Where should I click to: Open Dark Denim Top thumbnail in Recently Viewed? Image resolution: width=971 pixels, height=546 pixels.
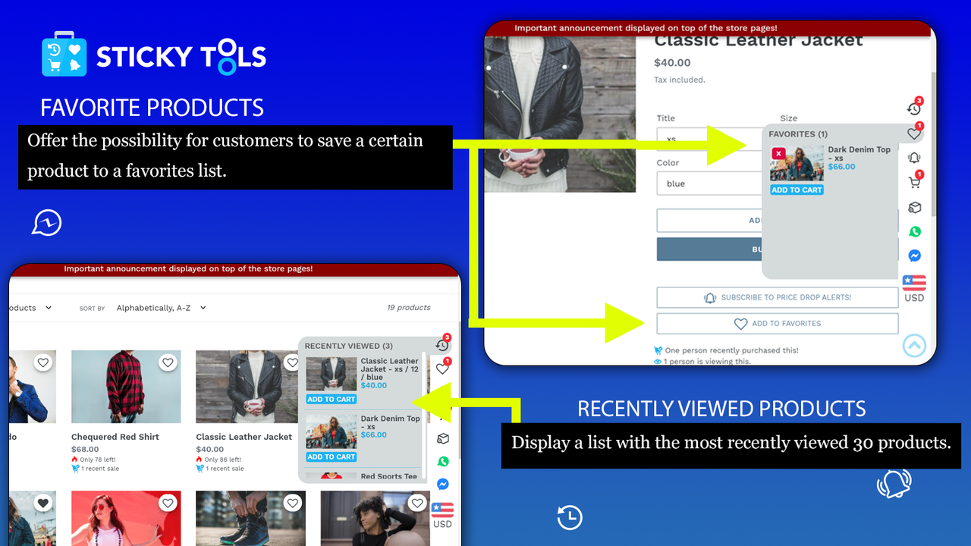pyautogui.click(x=332, y=431)
